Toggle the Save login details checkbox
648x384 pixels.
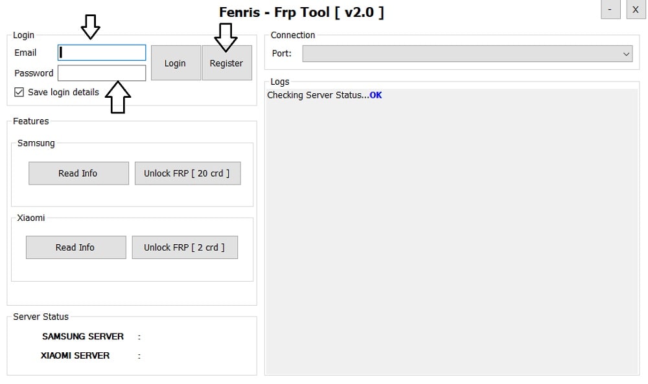click(x=19, y=92)
